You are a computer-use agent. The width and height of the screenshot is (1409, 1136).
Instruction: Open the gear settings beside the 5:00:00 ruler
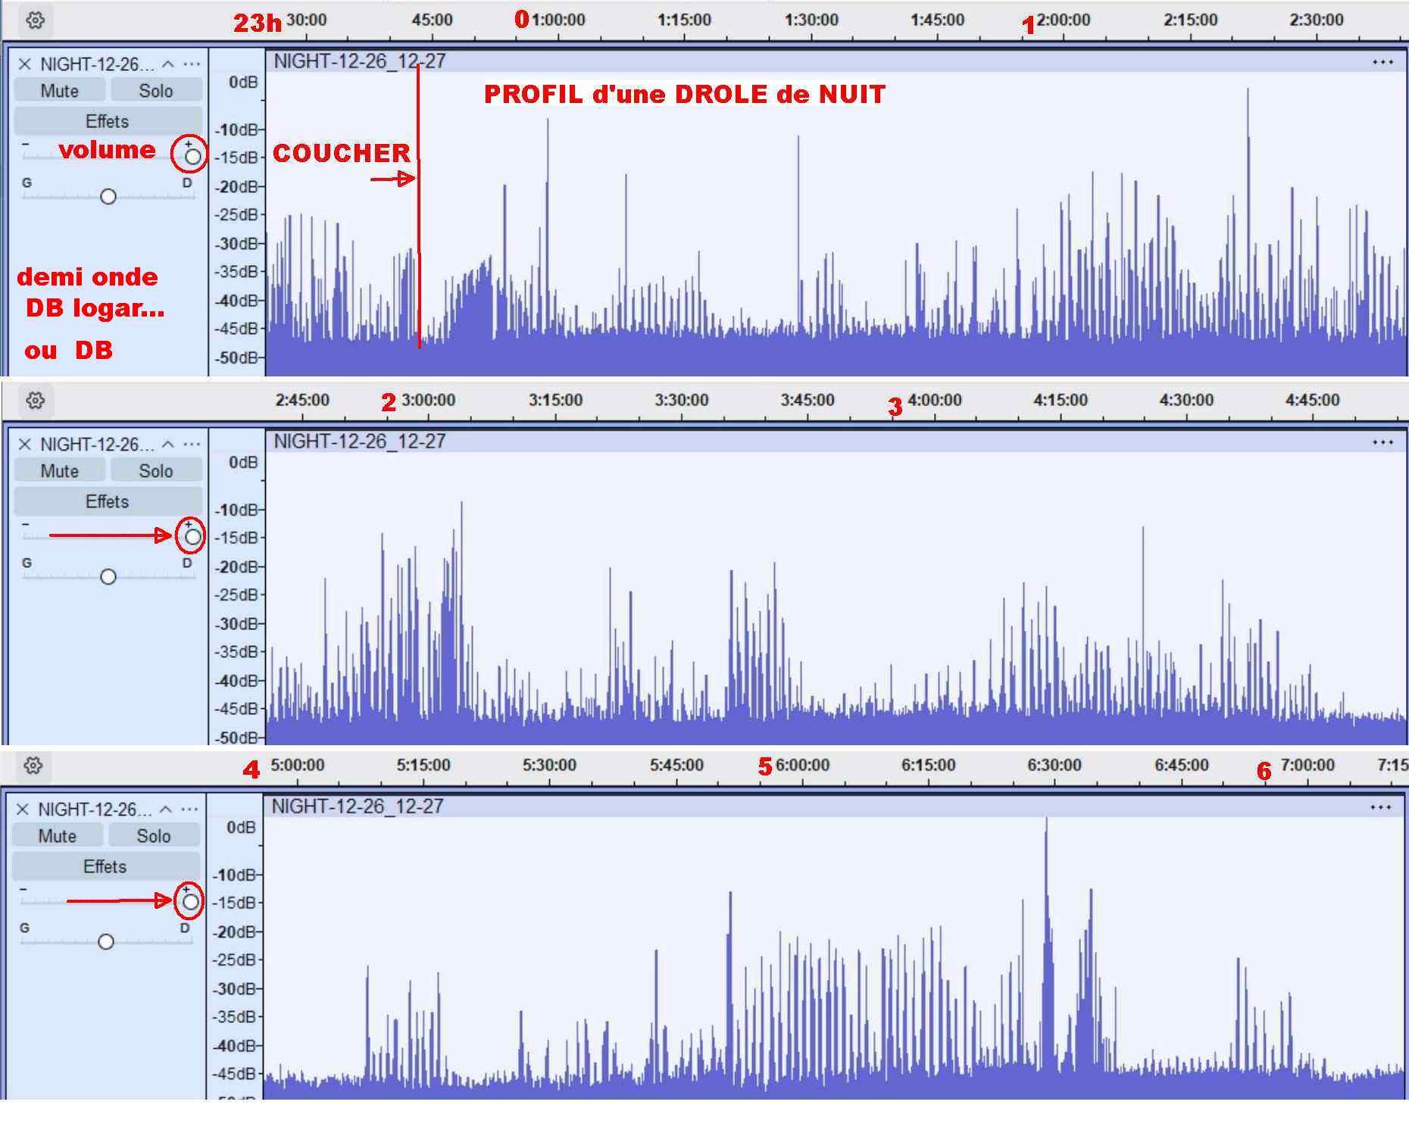(x=33, y=766)
